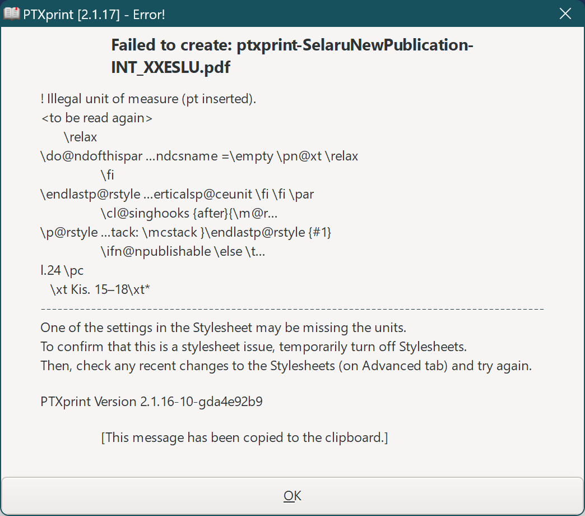
Task: Click the '\endlastp@rstyle' trace line
Action: click(x=177, y=193)
